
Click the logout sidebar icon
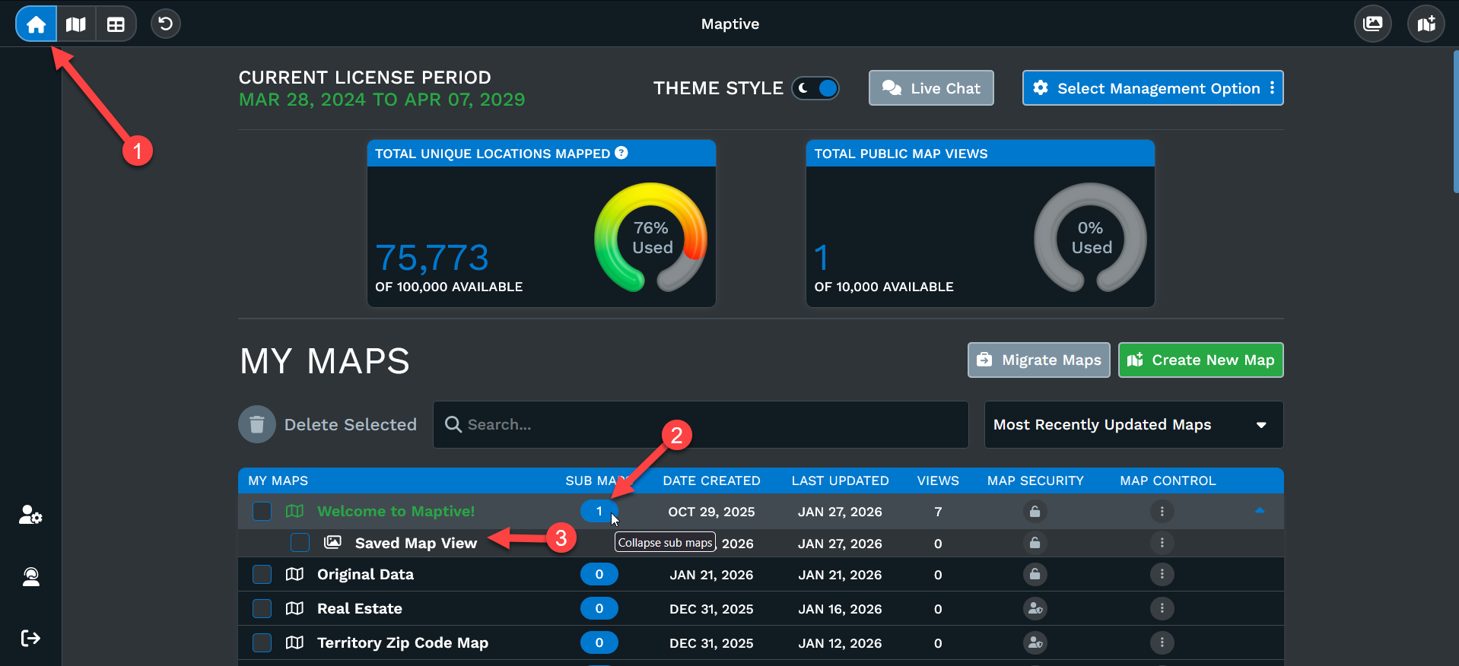click(x=30, y=638)
